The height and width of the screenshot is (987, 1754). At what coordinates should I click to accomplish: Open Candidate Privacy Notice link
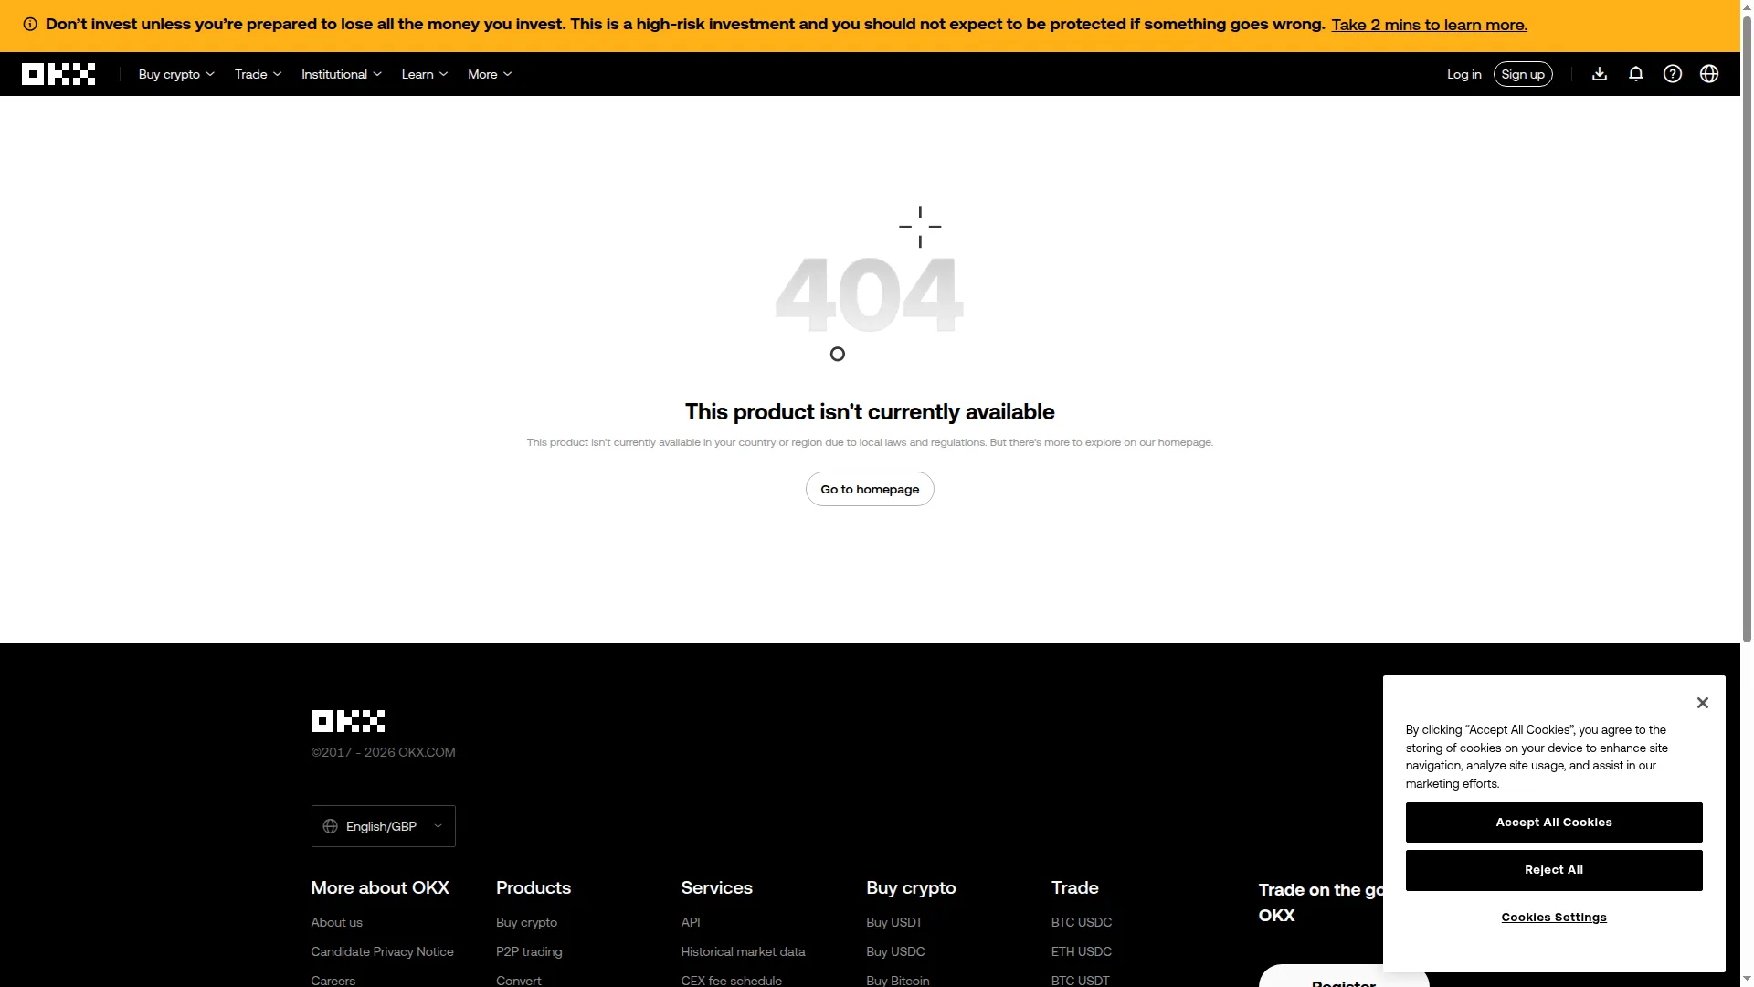coord(382,952)
